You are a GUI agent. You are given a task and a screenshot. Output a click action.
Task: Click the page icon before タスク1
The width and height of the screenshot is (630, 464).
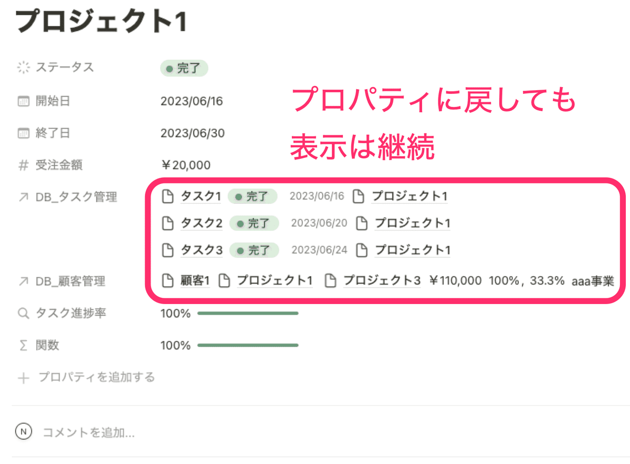click(x=168, y=196)
